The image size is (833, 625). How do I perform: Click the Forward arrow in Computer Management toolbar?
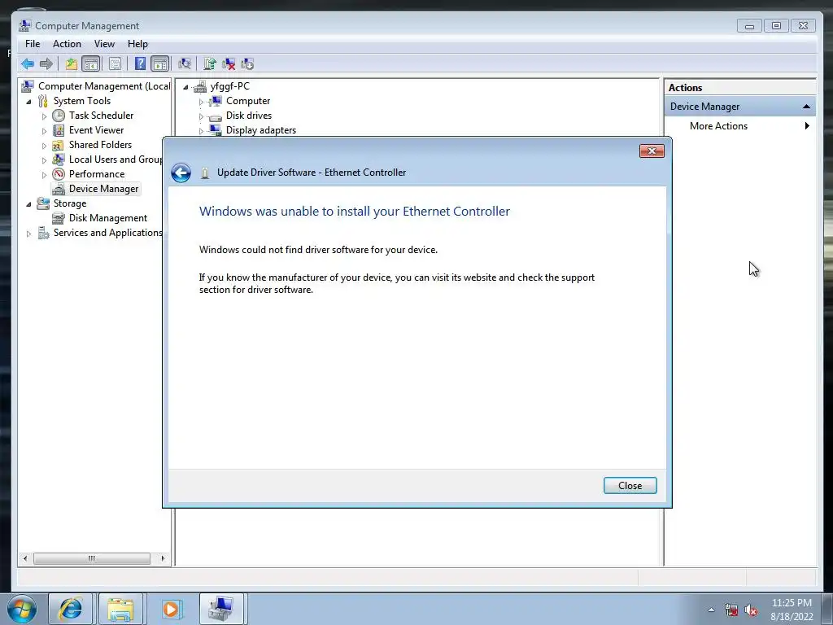46,64
